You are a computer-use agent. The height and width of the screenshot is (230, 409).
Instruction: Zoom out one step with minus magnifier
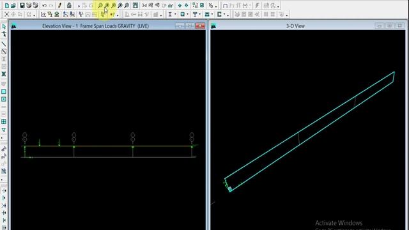(x=127, y=5)
